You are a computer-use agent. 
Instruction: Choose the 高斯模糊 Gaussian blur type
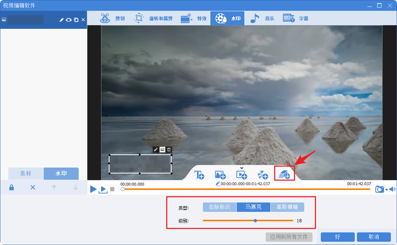click(287, 207)
